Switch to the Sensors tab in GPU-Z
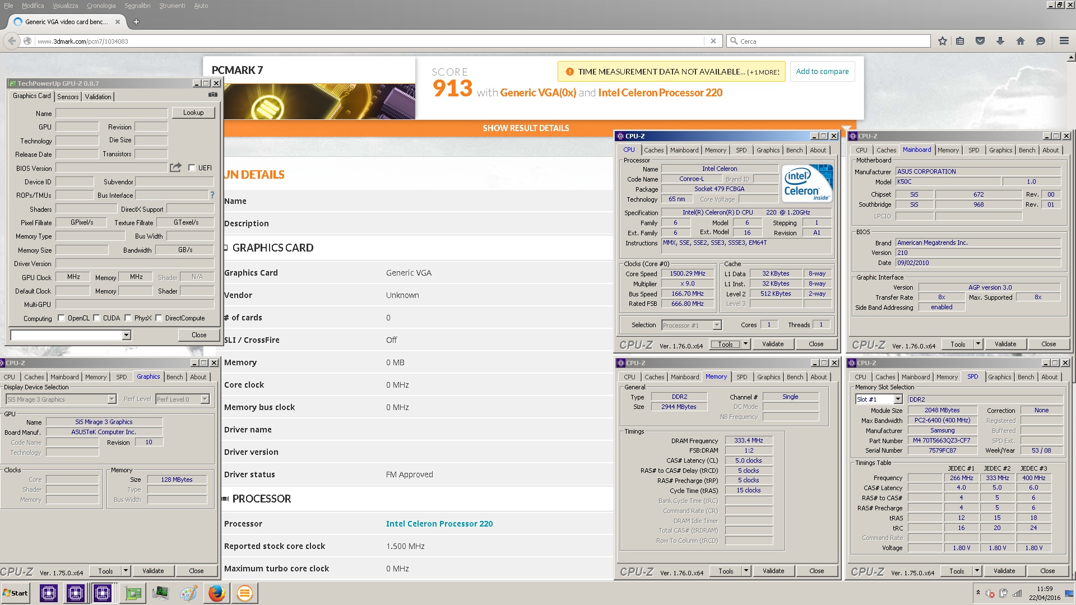The image size is (1076, 605). click(68, 96)
